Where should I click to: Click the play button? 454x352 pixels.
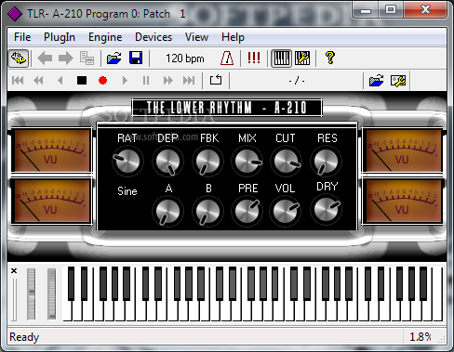pos(125,81)
